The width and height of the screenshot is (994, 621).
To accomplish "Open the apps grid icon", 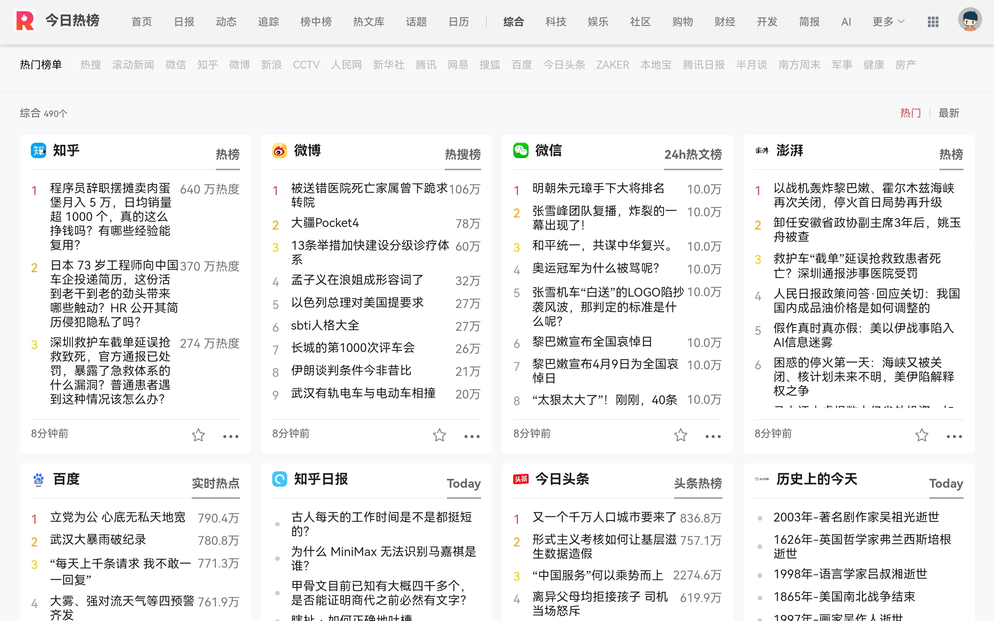I will pos(933,22).
